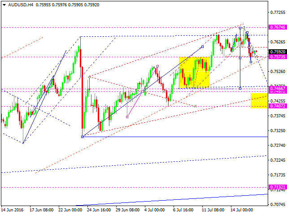Select bottom anchor of blue vertical line near 0.74667
This screenshot has width=287, height=215.
point(240,89)
